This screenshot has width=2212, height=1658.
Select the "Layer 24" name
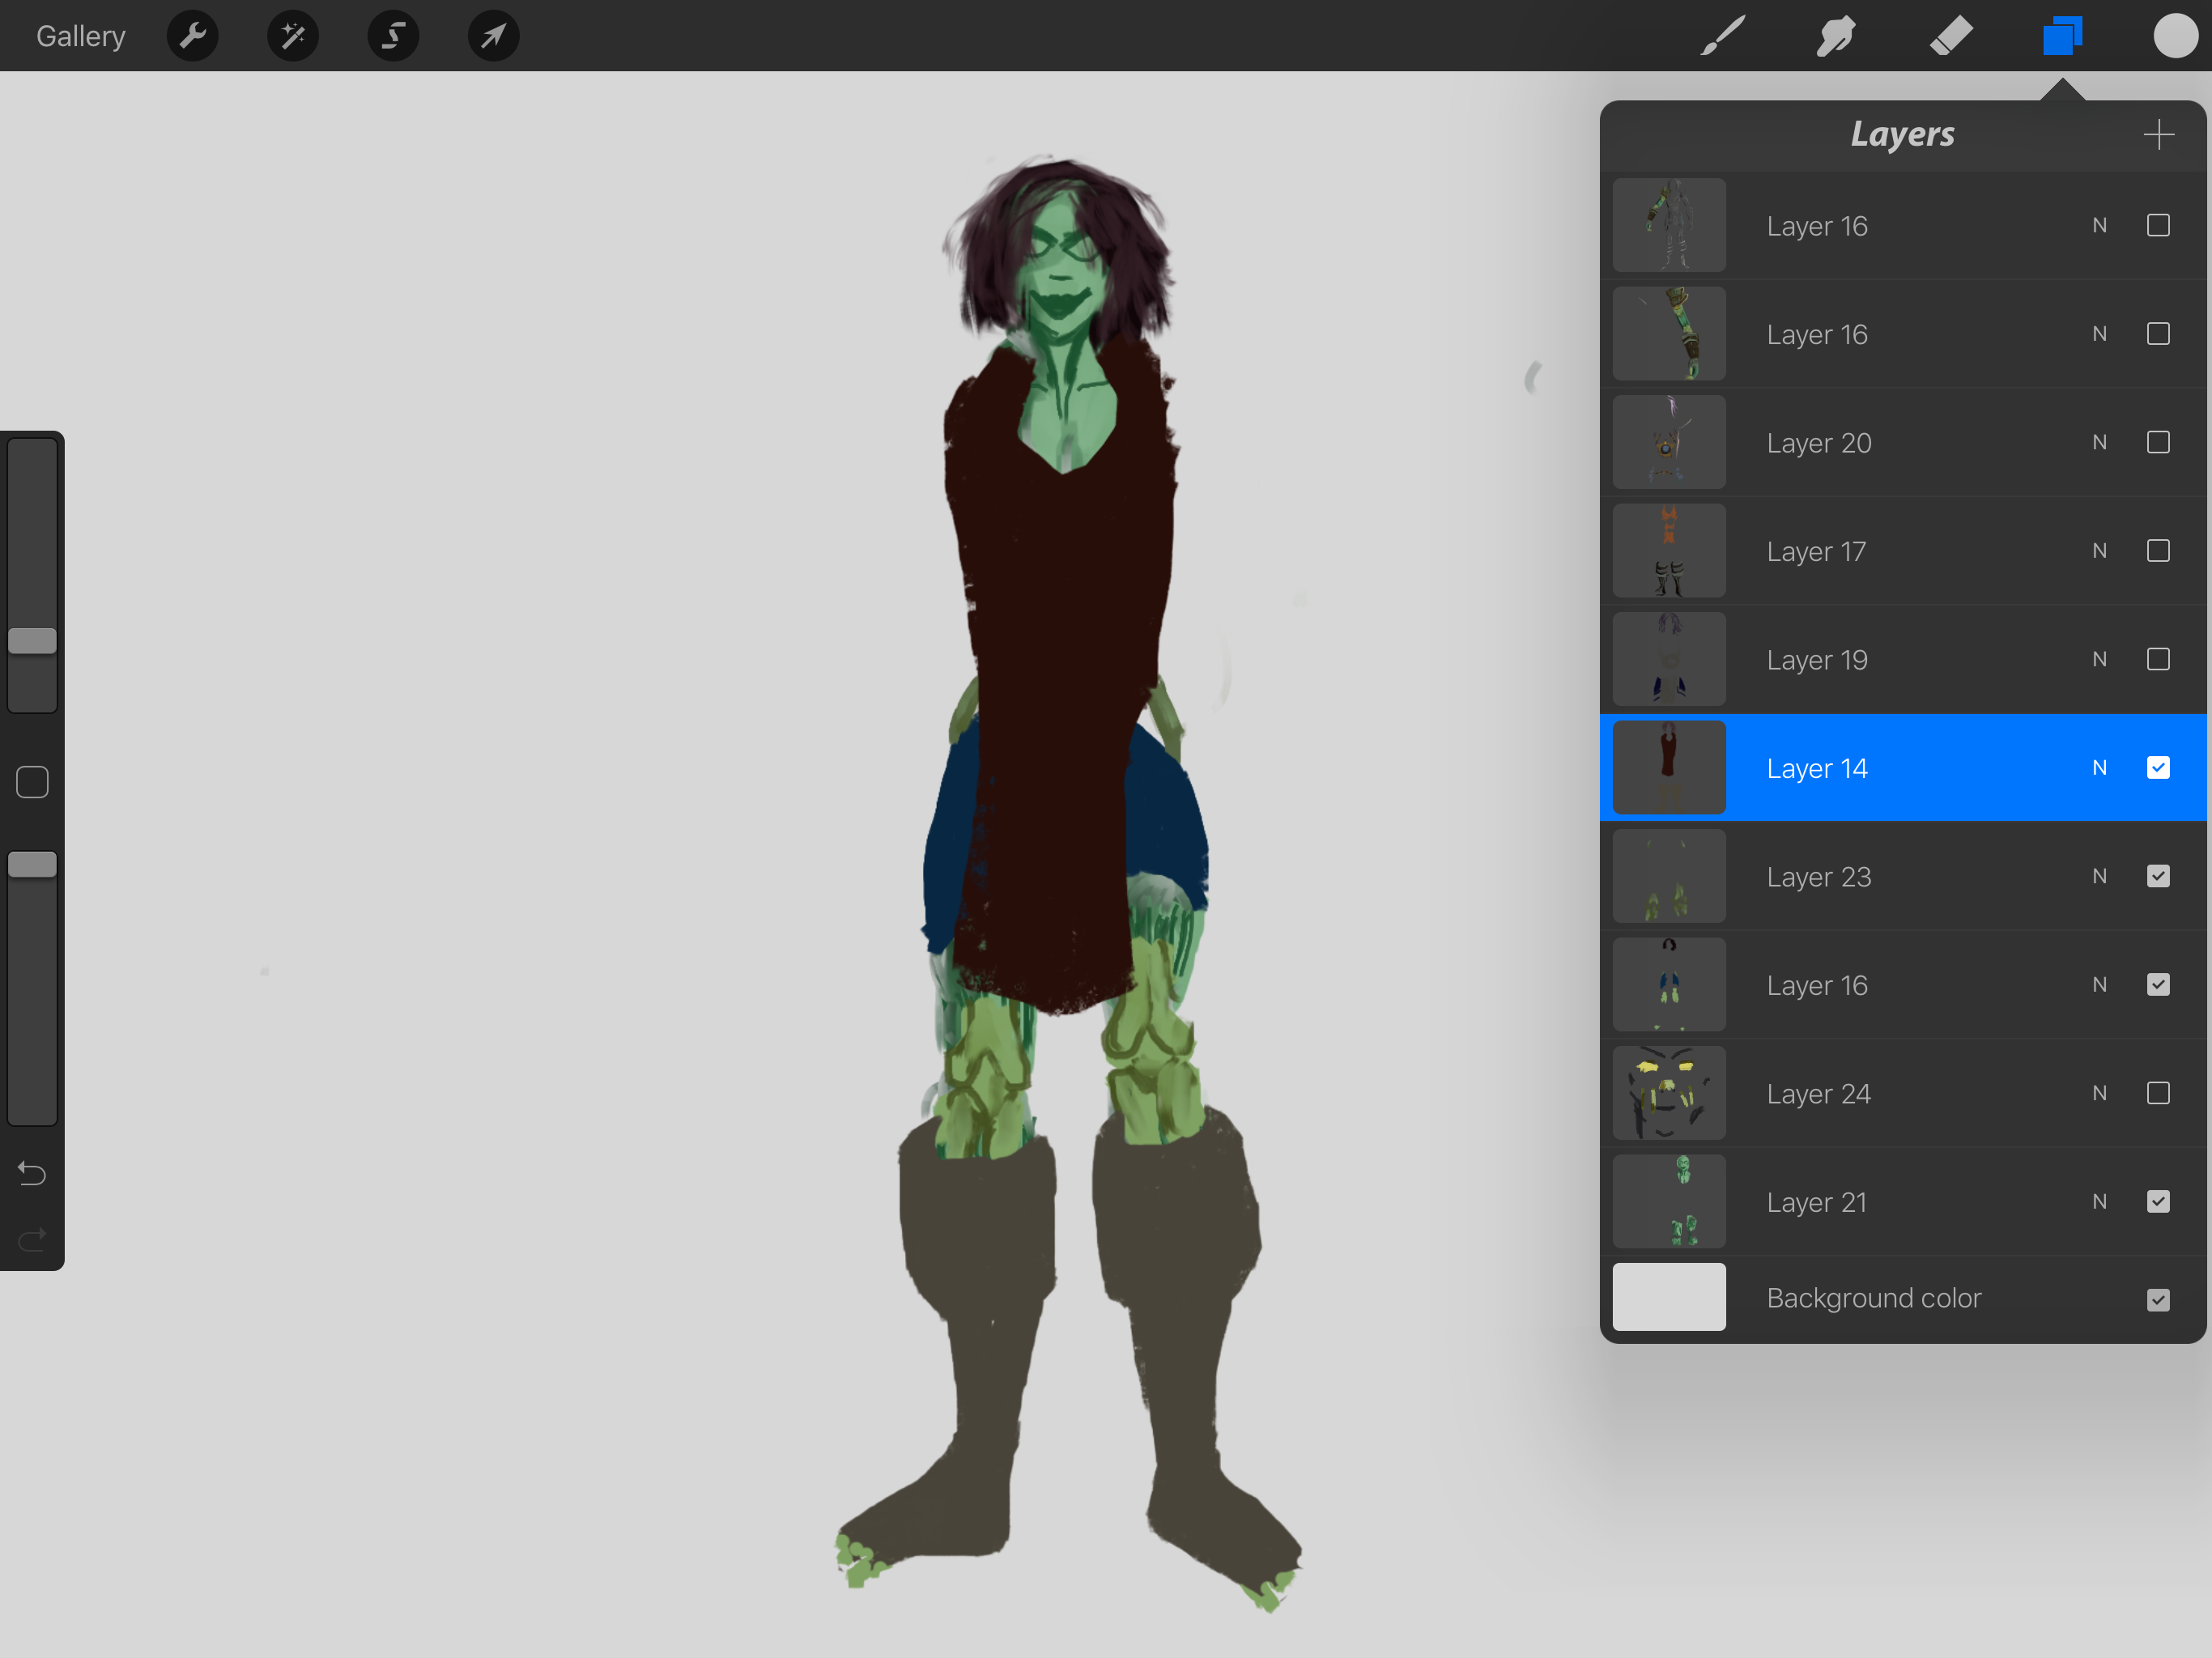(1818, 1094)
